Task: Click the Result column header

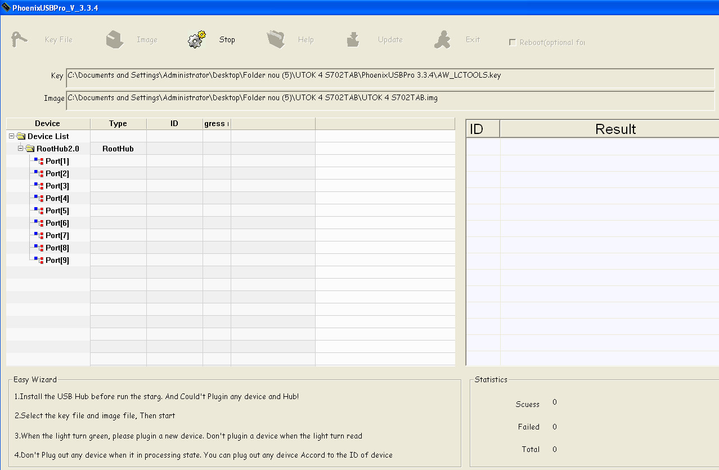Action: point(609,129)
